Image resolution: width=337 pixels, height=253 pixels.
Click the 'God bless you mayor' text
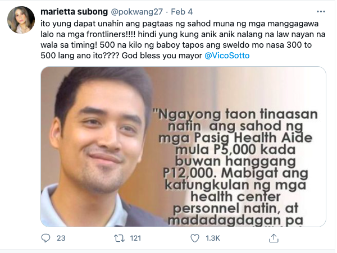click(162, 56)
